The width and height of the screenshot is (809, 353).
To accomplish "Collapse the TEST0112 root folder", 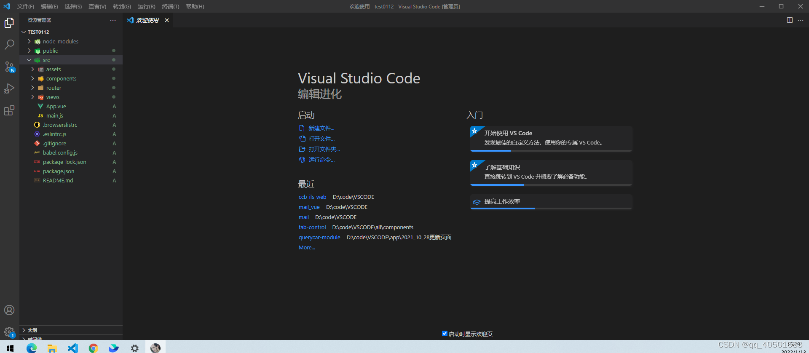I will click(24, 32).
